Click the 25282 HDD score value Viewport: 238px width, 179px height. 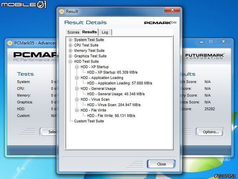pyautogui.click(x=210, y=109)
